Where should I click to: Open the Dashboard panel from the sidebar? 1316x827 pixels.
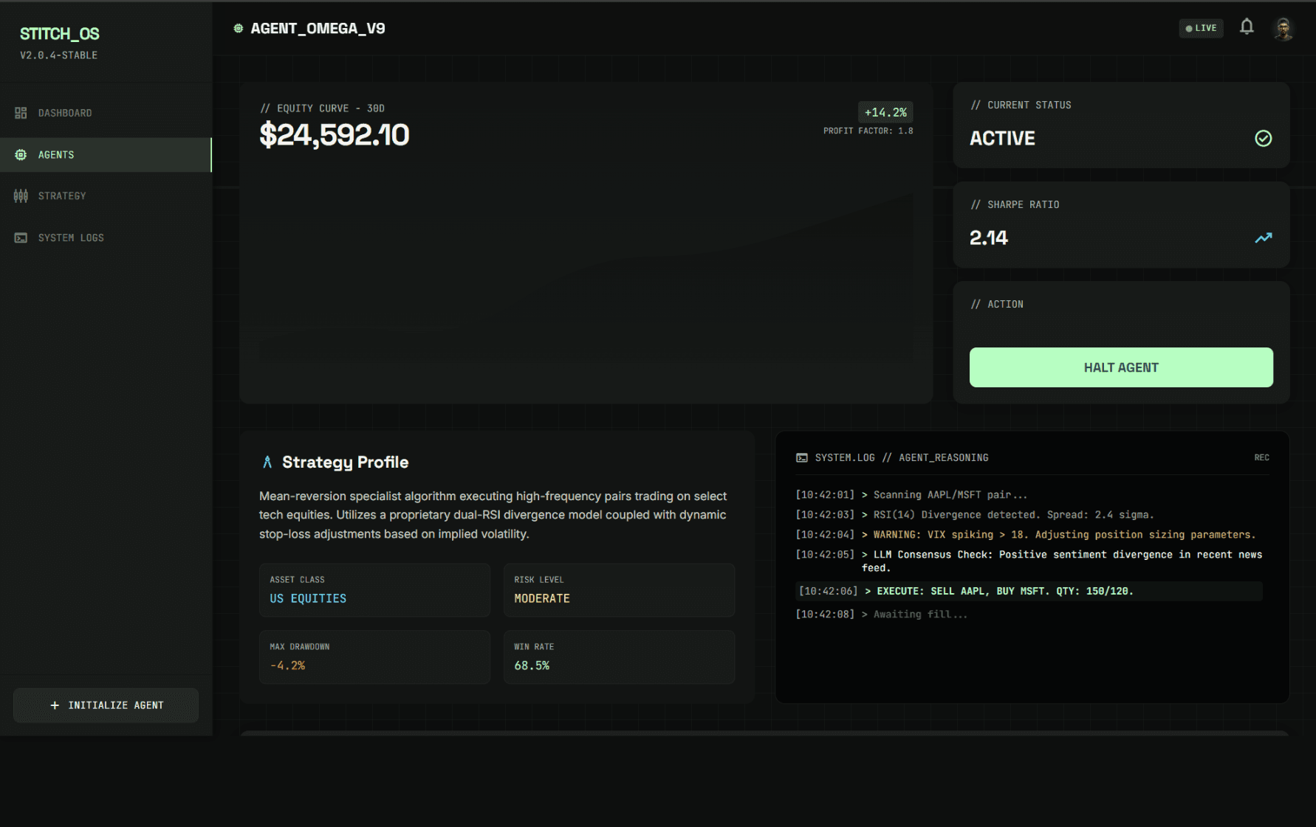[65, 112]
